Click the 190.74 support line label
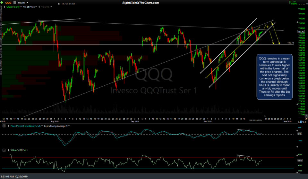The width and height of the screenshot is (308, 179). coord(291,43)
